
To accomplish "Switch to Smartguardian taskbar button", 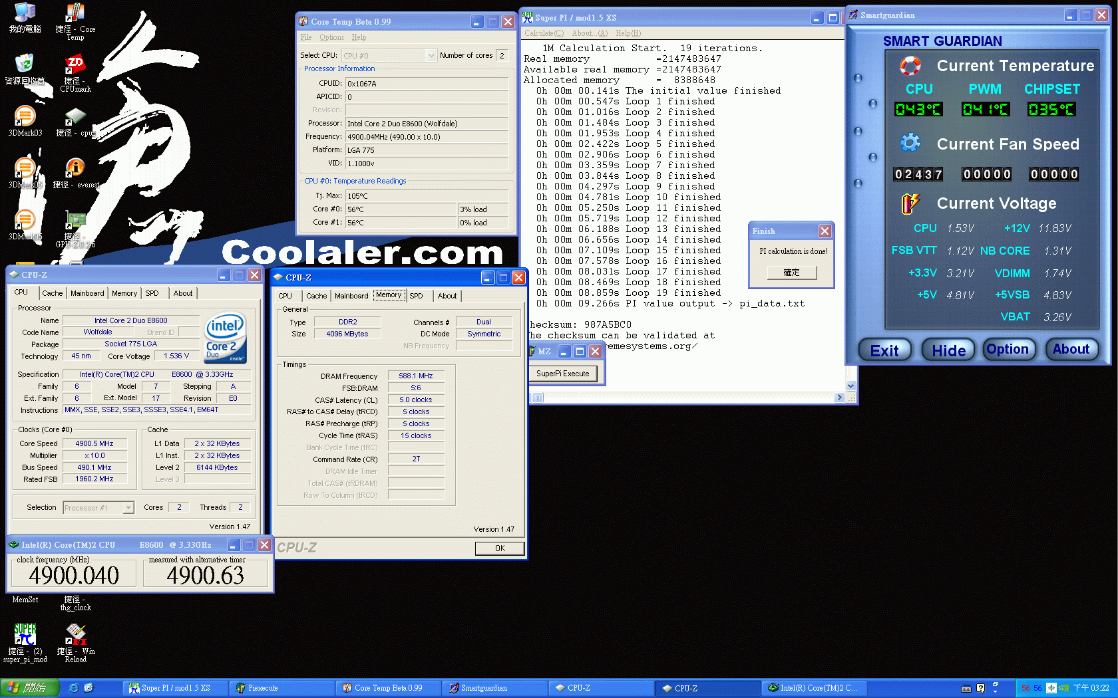I will (x=495, y=688).
